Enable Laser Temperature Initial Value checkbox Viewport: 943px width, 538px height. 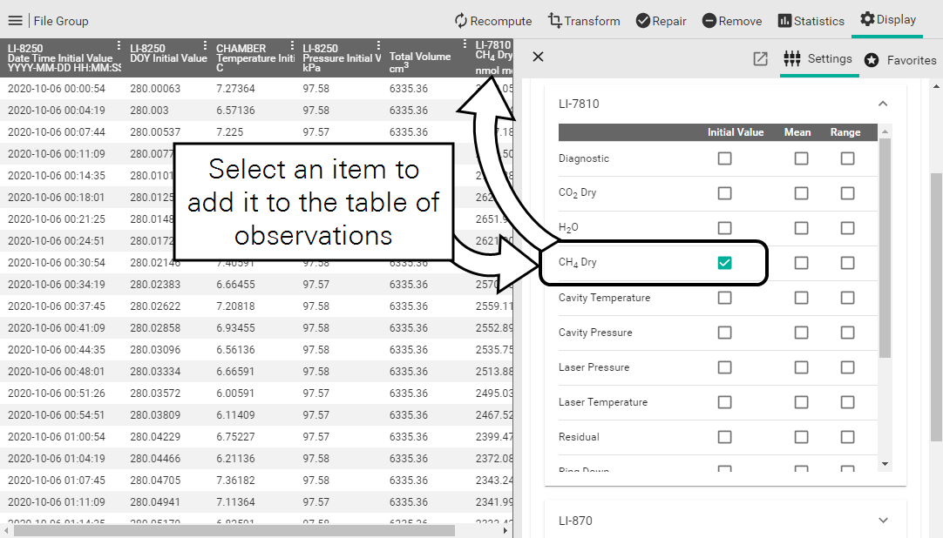click(x=725, y=402)
